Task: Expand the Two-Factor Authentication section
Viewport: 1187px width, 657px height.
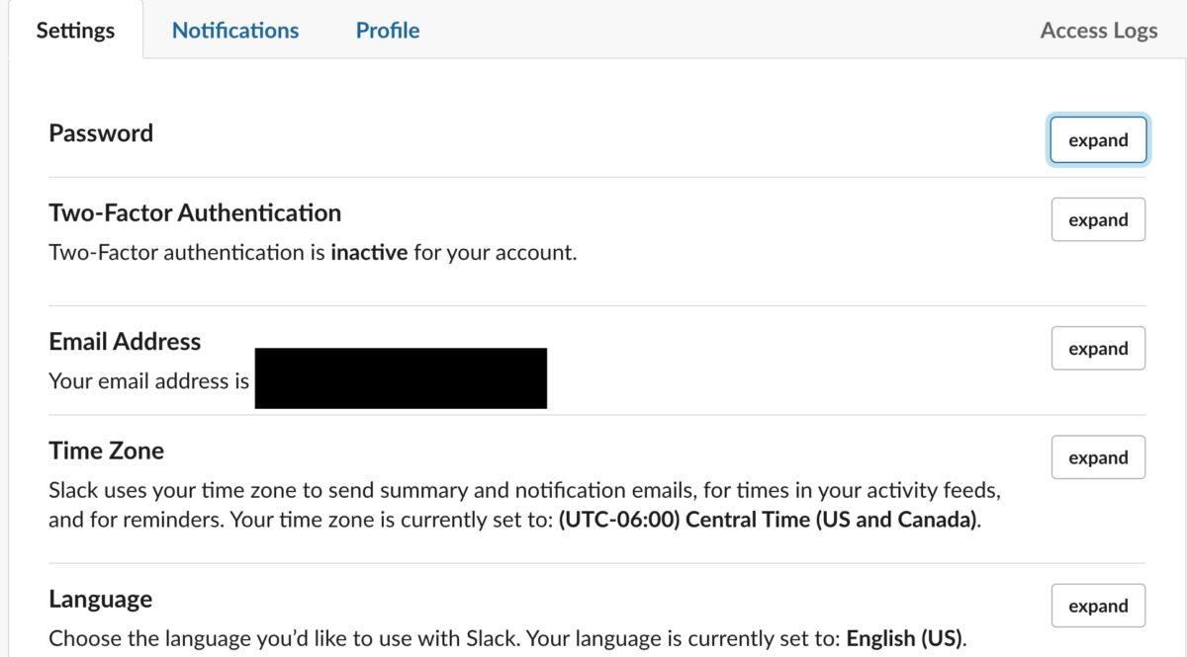Action: (x=1098, y=220)
